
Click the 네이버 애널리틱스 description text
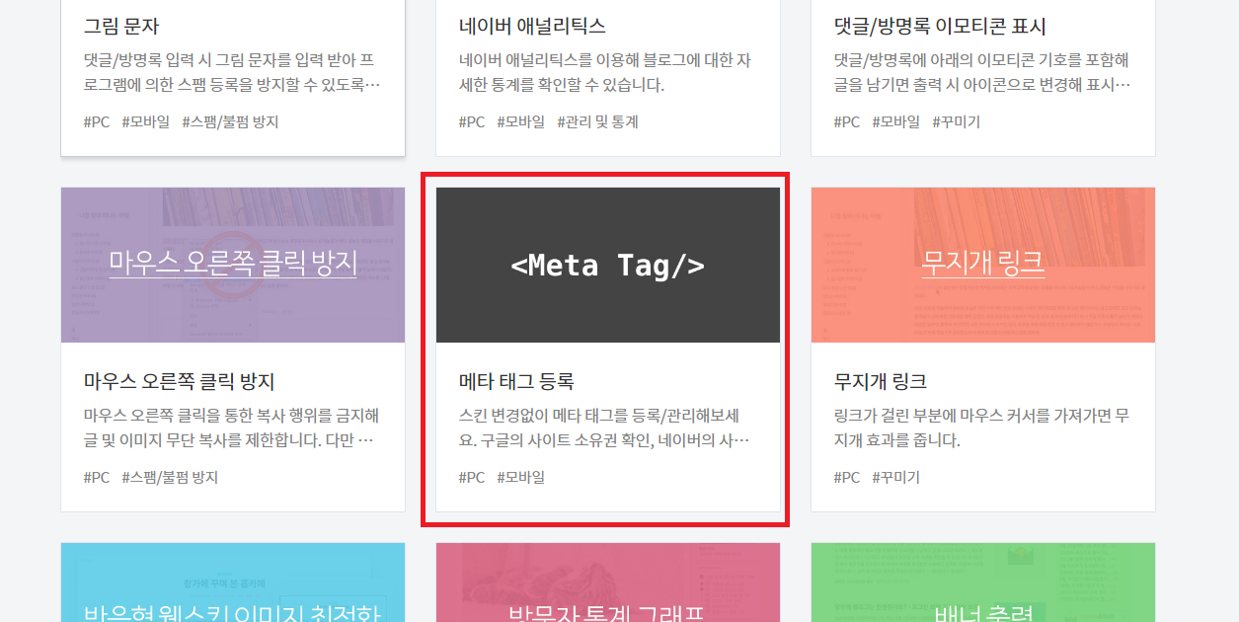[605, 72]
